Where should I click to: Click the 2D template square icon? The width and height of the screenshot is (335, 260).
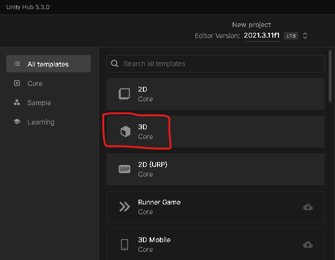tap(125, 94)
